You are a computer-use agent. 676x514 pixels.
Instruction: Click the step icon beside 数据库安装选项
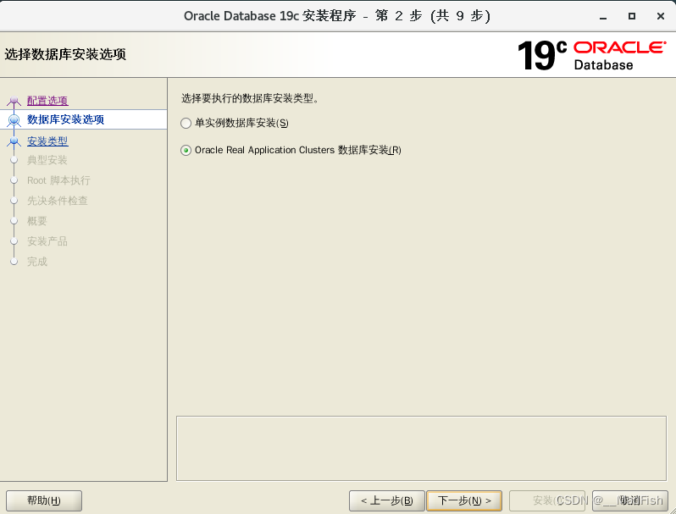(x=14, y=119)
